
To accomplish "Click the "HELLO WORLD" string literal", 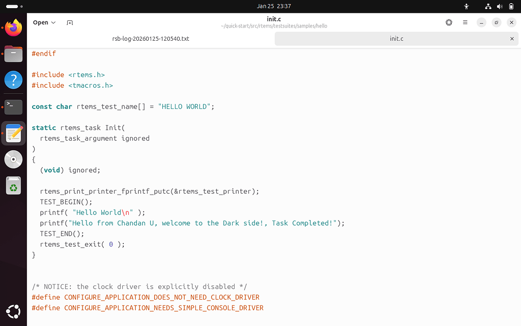I will click(x=184, y=107).
